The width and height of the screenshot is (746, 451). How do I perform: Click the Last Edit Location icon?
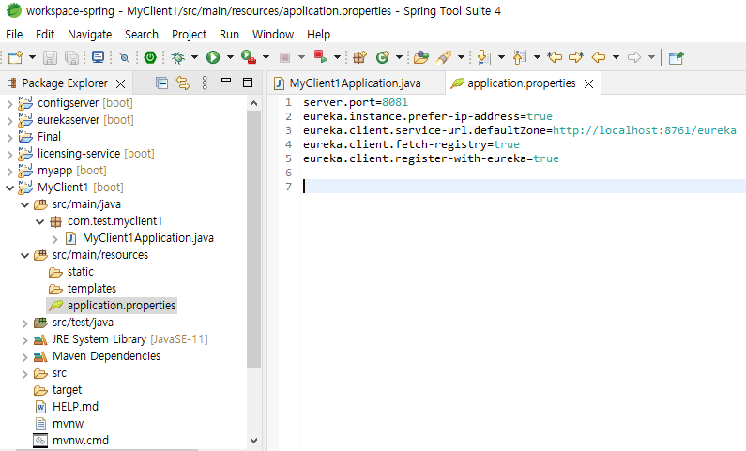pos(555,57)
